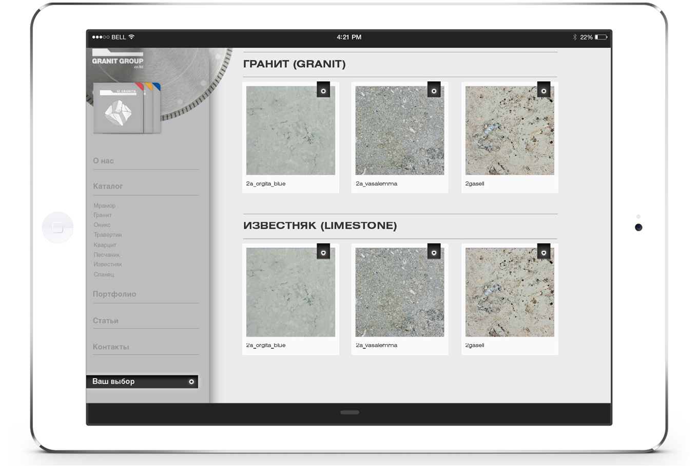Open the О нас menu item

103,161
